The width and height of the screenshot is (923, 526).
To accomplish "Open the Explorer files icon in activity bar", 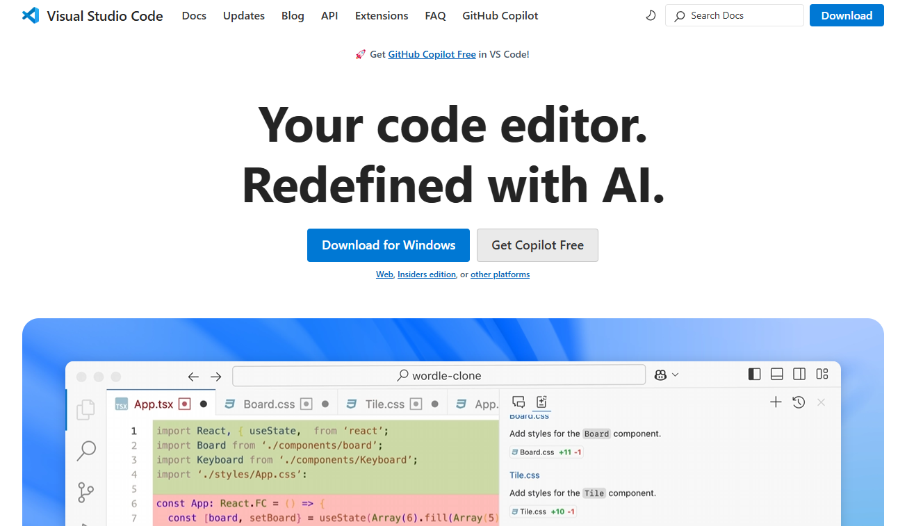I will 85,410.
